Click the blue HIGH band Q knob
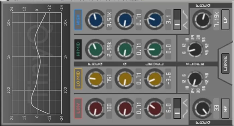 (125, 20)
